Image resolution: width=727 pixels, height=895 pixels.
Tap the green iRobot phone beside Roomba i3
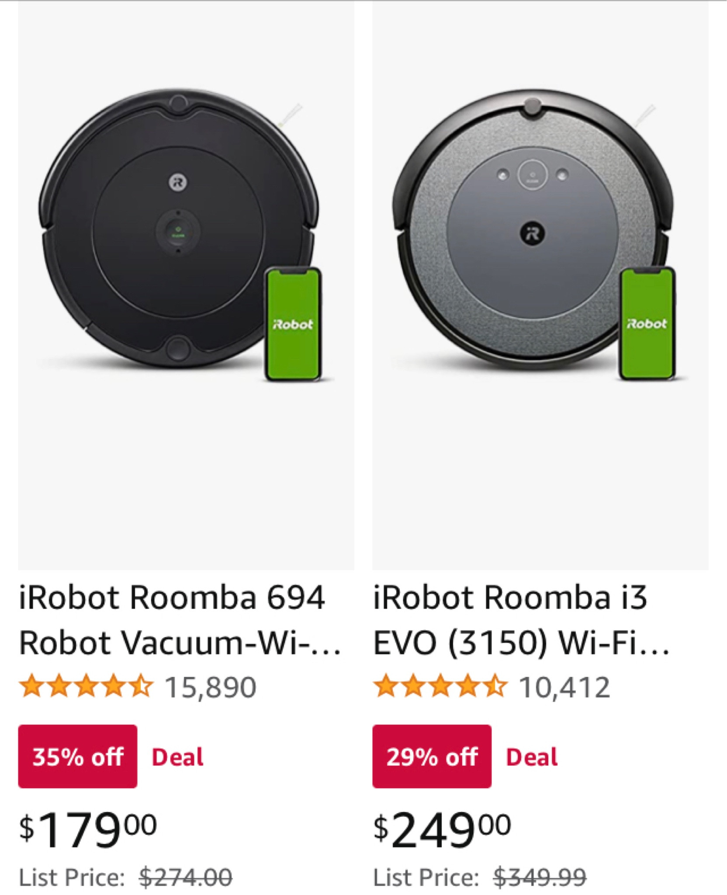[647, 324]
